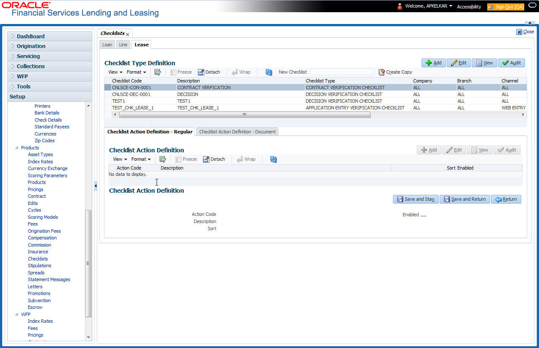
Task: Open Zip Codes tree item
Action: pyautogui.click(x=45, y=141)
